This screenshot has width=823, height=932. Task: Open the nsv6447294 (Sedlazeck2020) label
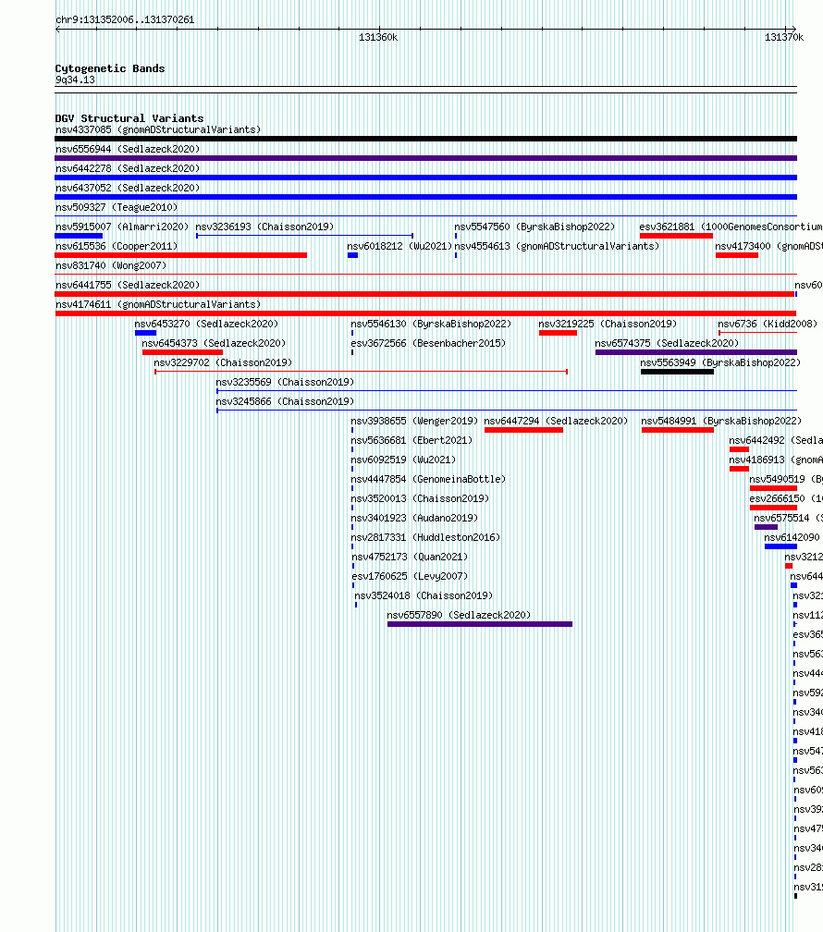point(556,421)
